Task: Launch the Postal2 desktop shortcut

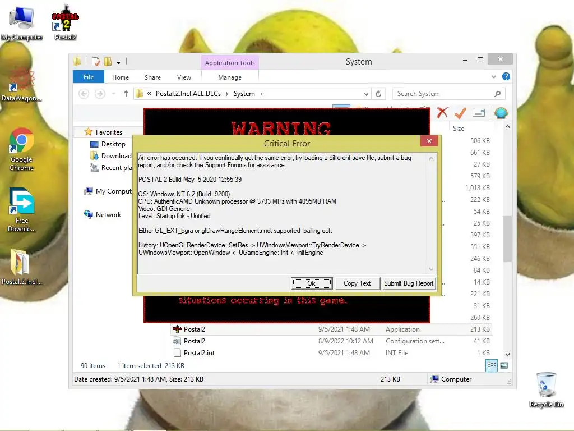Action: (x=65, y=22)
